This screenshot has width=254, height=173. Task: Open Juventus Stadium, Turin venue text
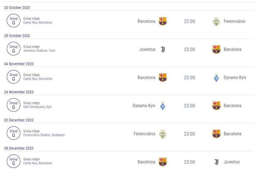(39, 51)
